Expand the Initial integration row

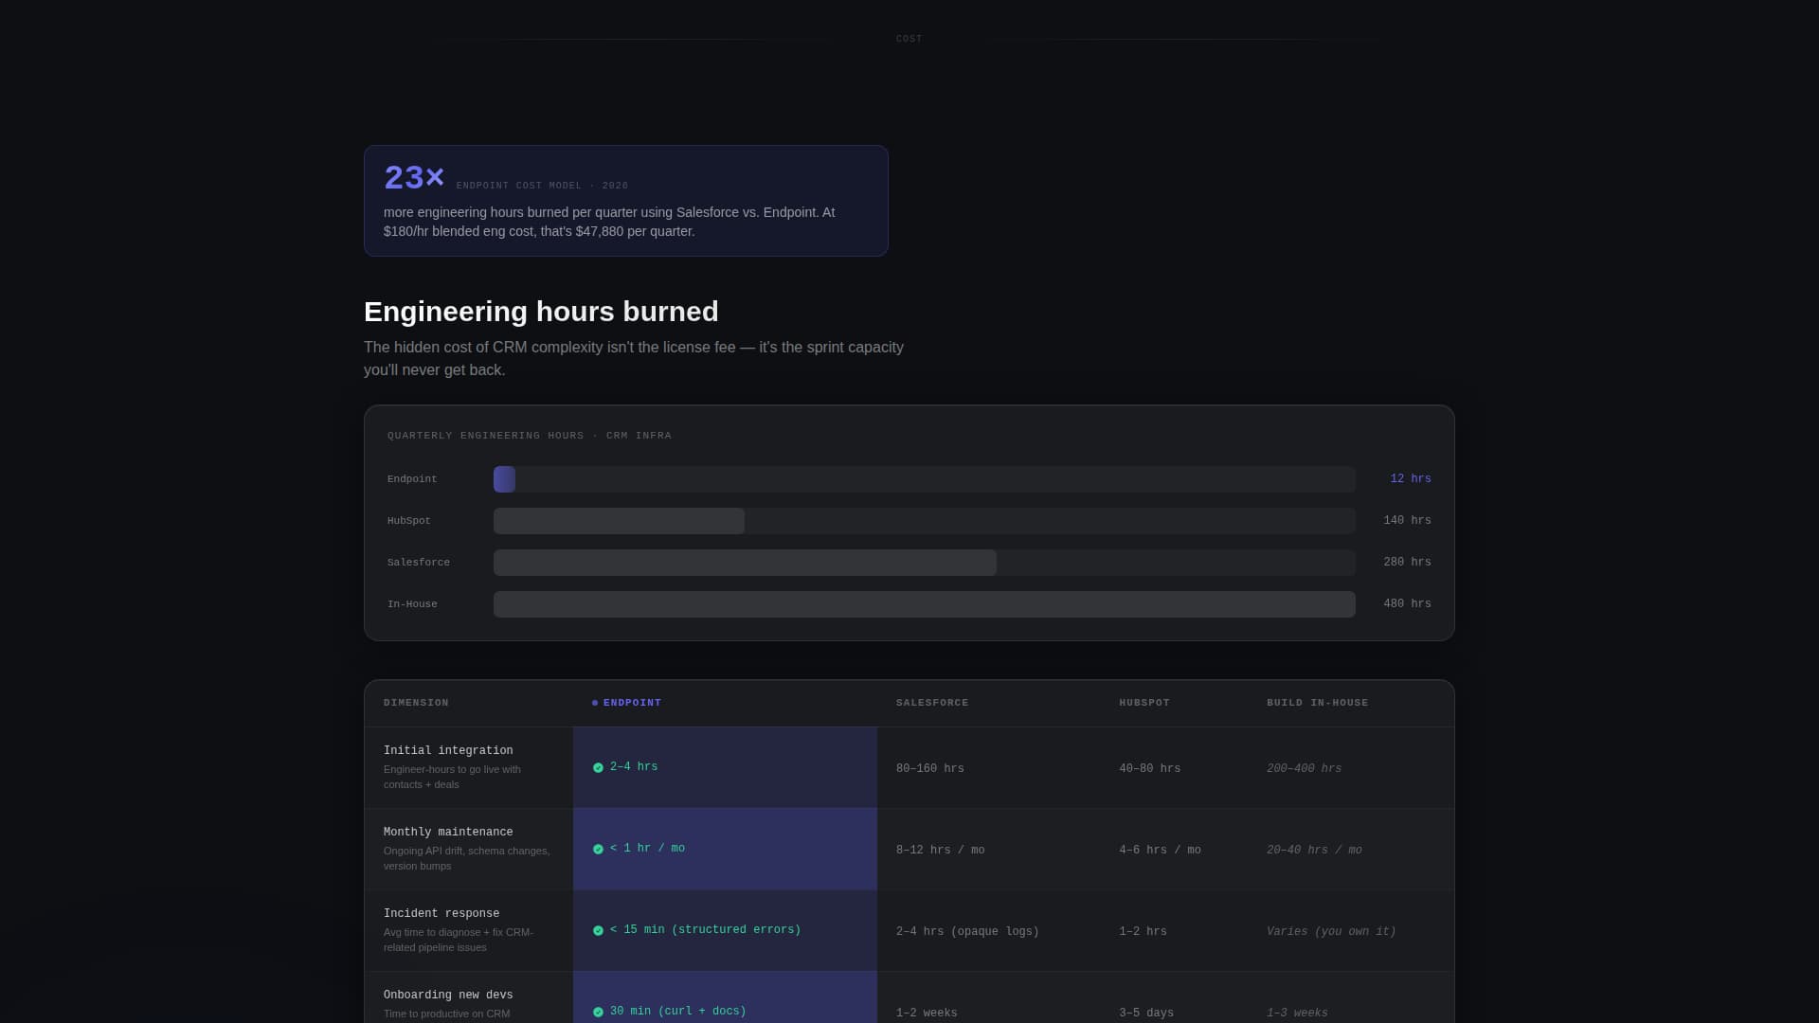(448, 750)
